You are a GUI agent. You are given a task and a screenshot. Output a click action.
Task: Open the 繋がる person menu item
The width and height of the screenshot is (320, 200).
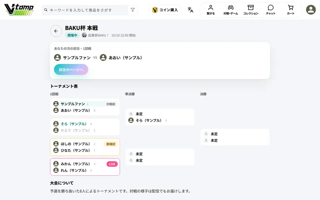click(x=210, y=10)
